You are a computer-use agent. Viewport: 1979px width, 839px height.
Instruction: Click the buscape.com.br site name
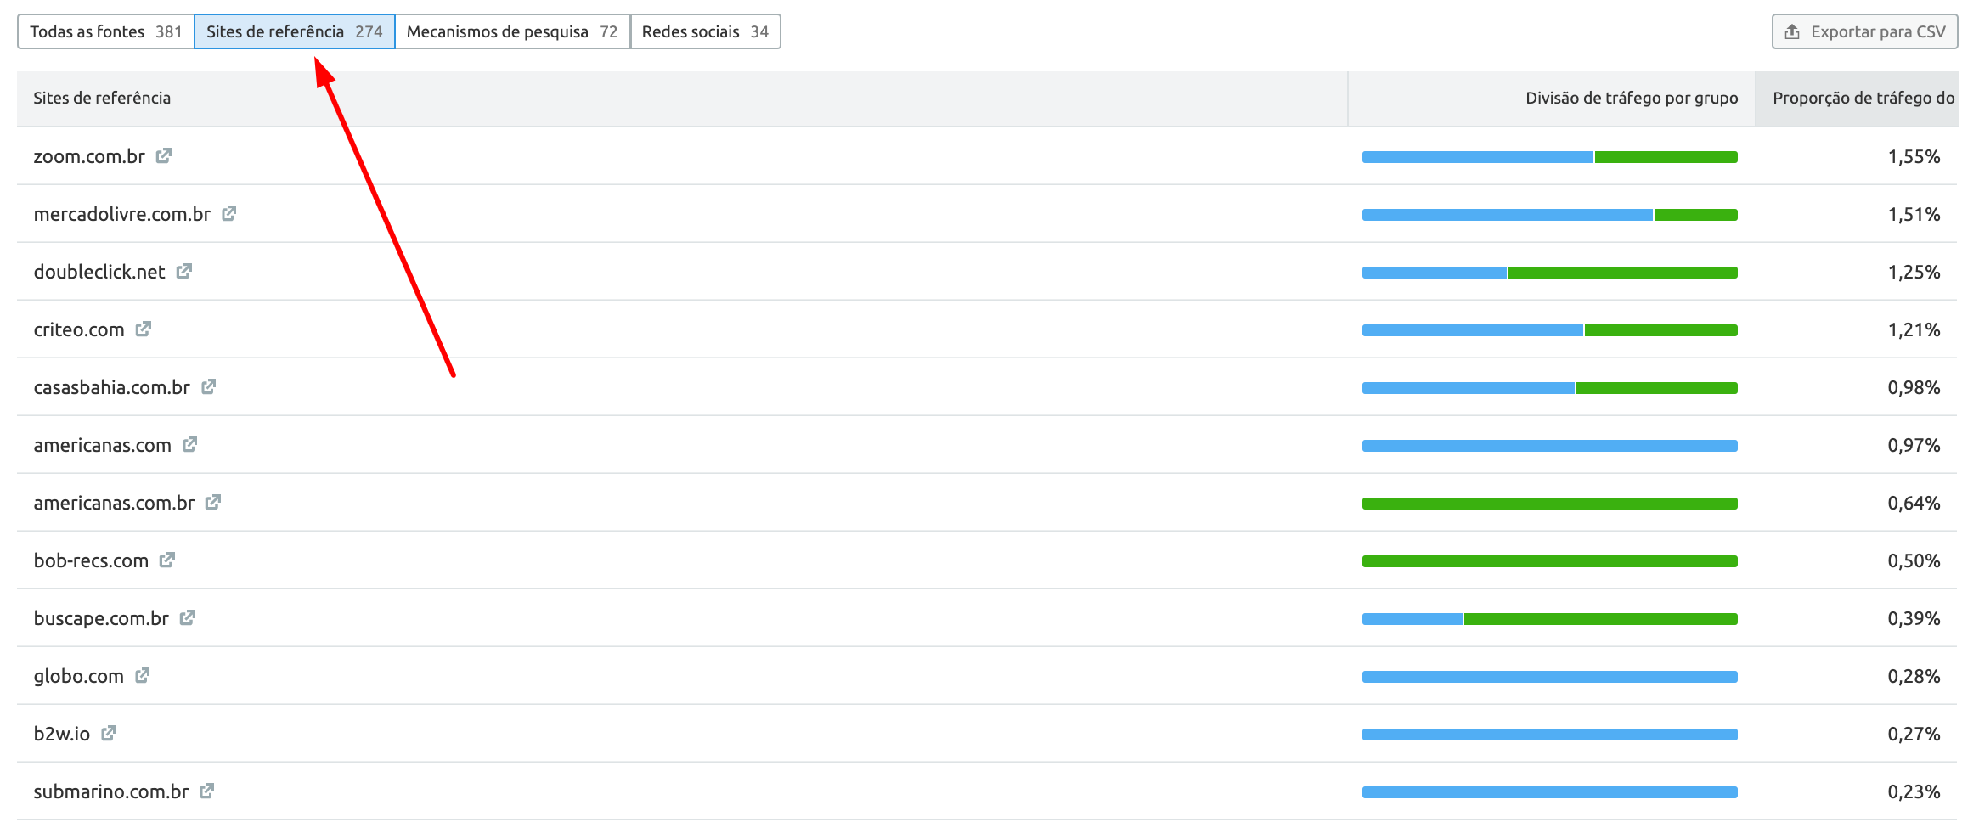(x=101, y=618)
